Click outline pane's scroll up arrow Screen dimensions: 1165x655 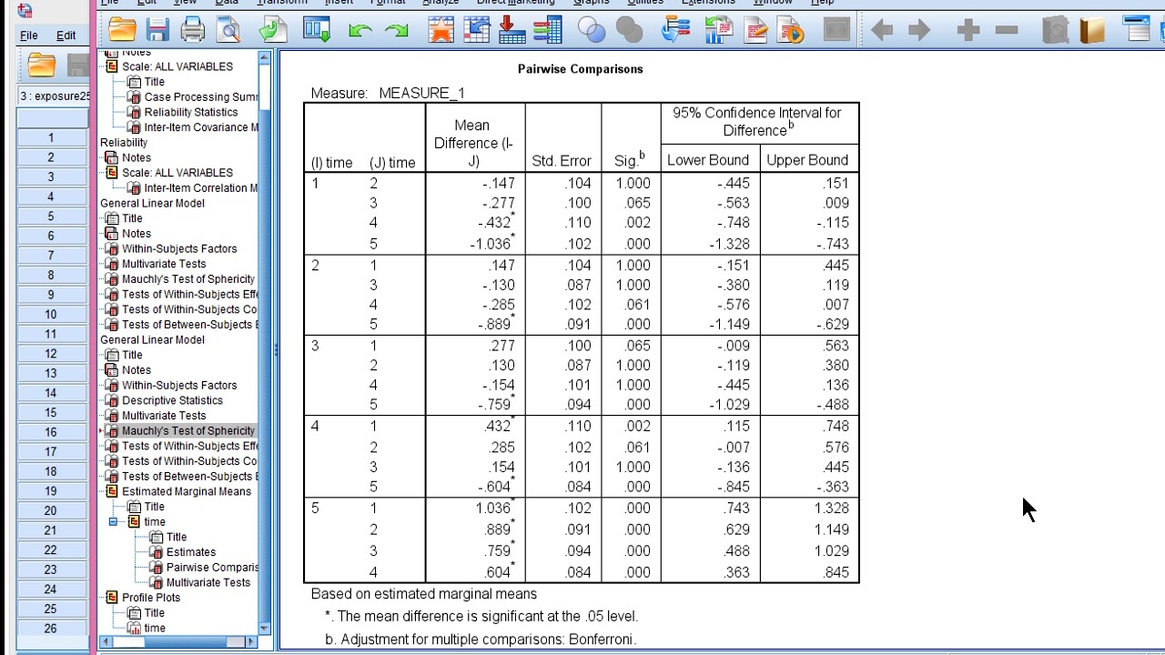(x=264, y=58)
